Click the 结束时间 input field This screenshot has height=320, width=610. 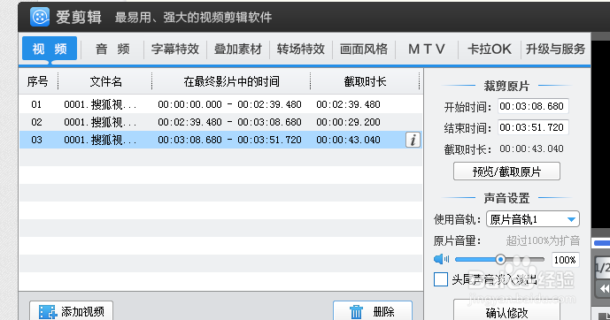pyautogui.click(x=533, y=127)
